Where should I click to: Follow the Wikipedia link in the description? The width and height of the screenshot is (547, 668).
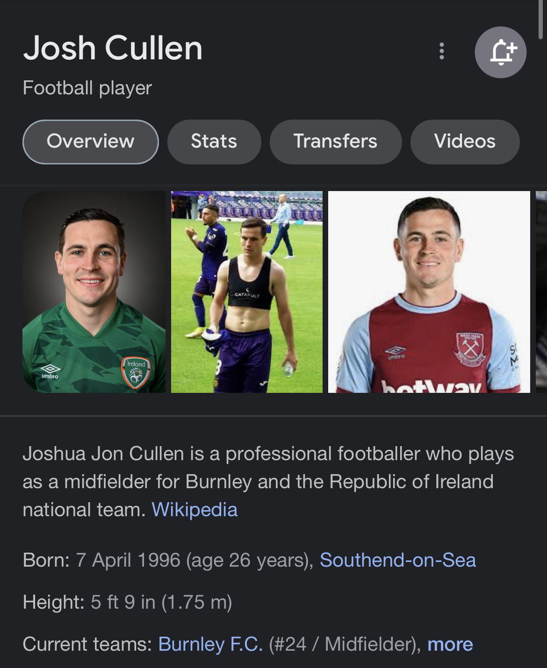pyautogui.click(x=194, y=510)
